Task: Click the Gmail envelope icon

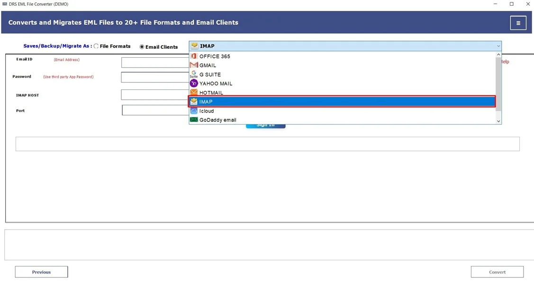Action: point(194,65)
